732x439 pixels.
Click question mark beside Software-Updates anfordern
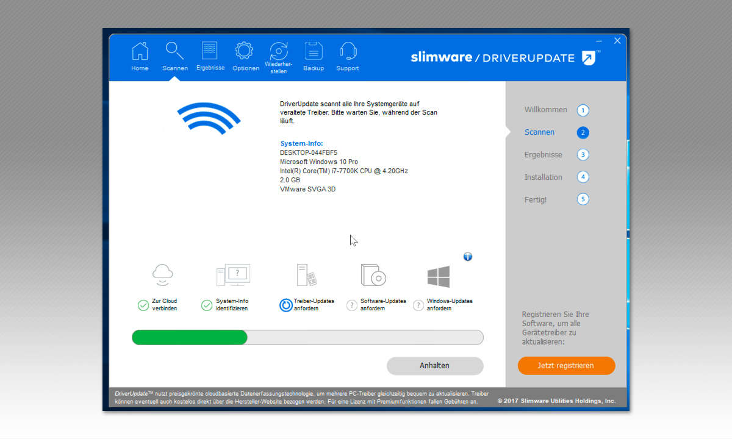tap(351, 305)
